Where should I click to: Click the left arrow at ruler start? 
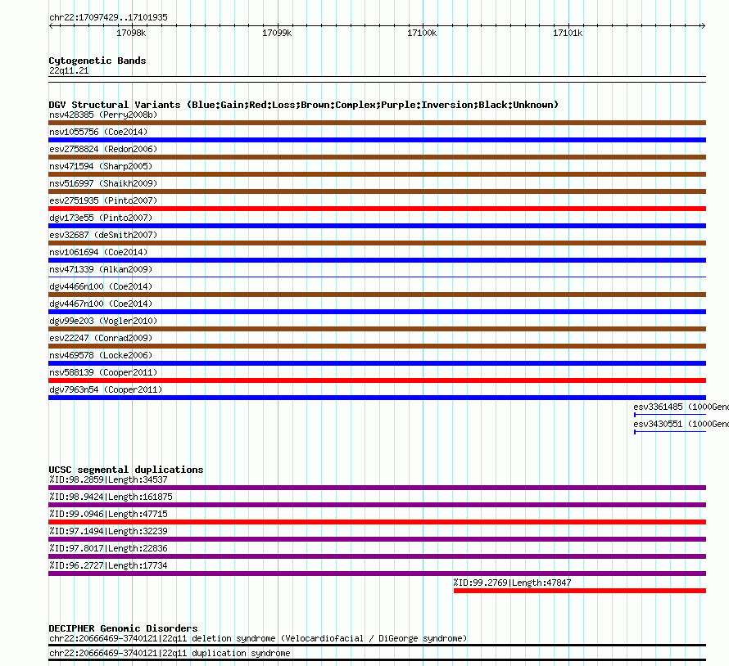coord(51,25)
